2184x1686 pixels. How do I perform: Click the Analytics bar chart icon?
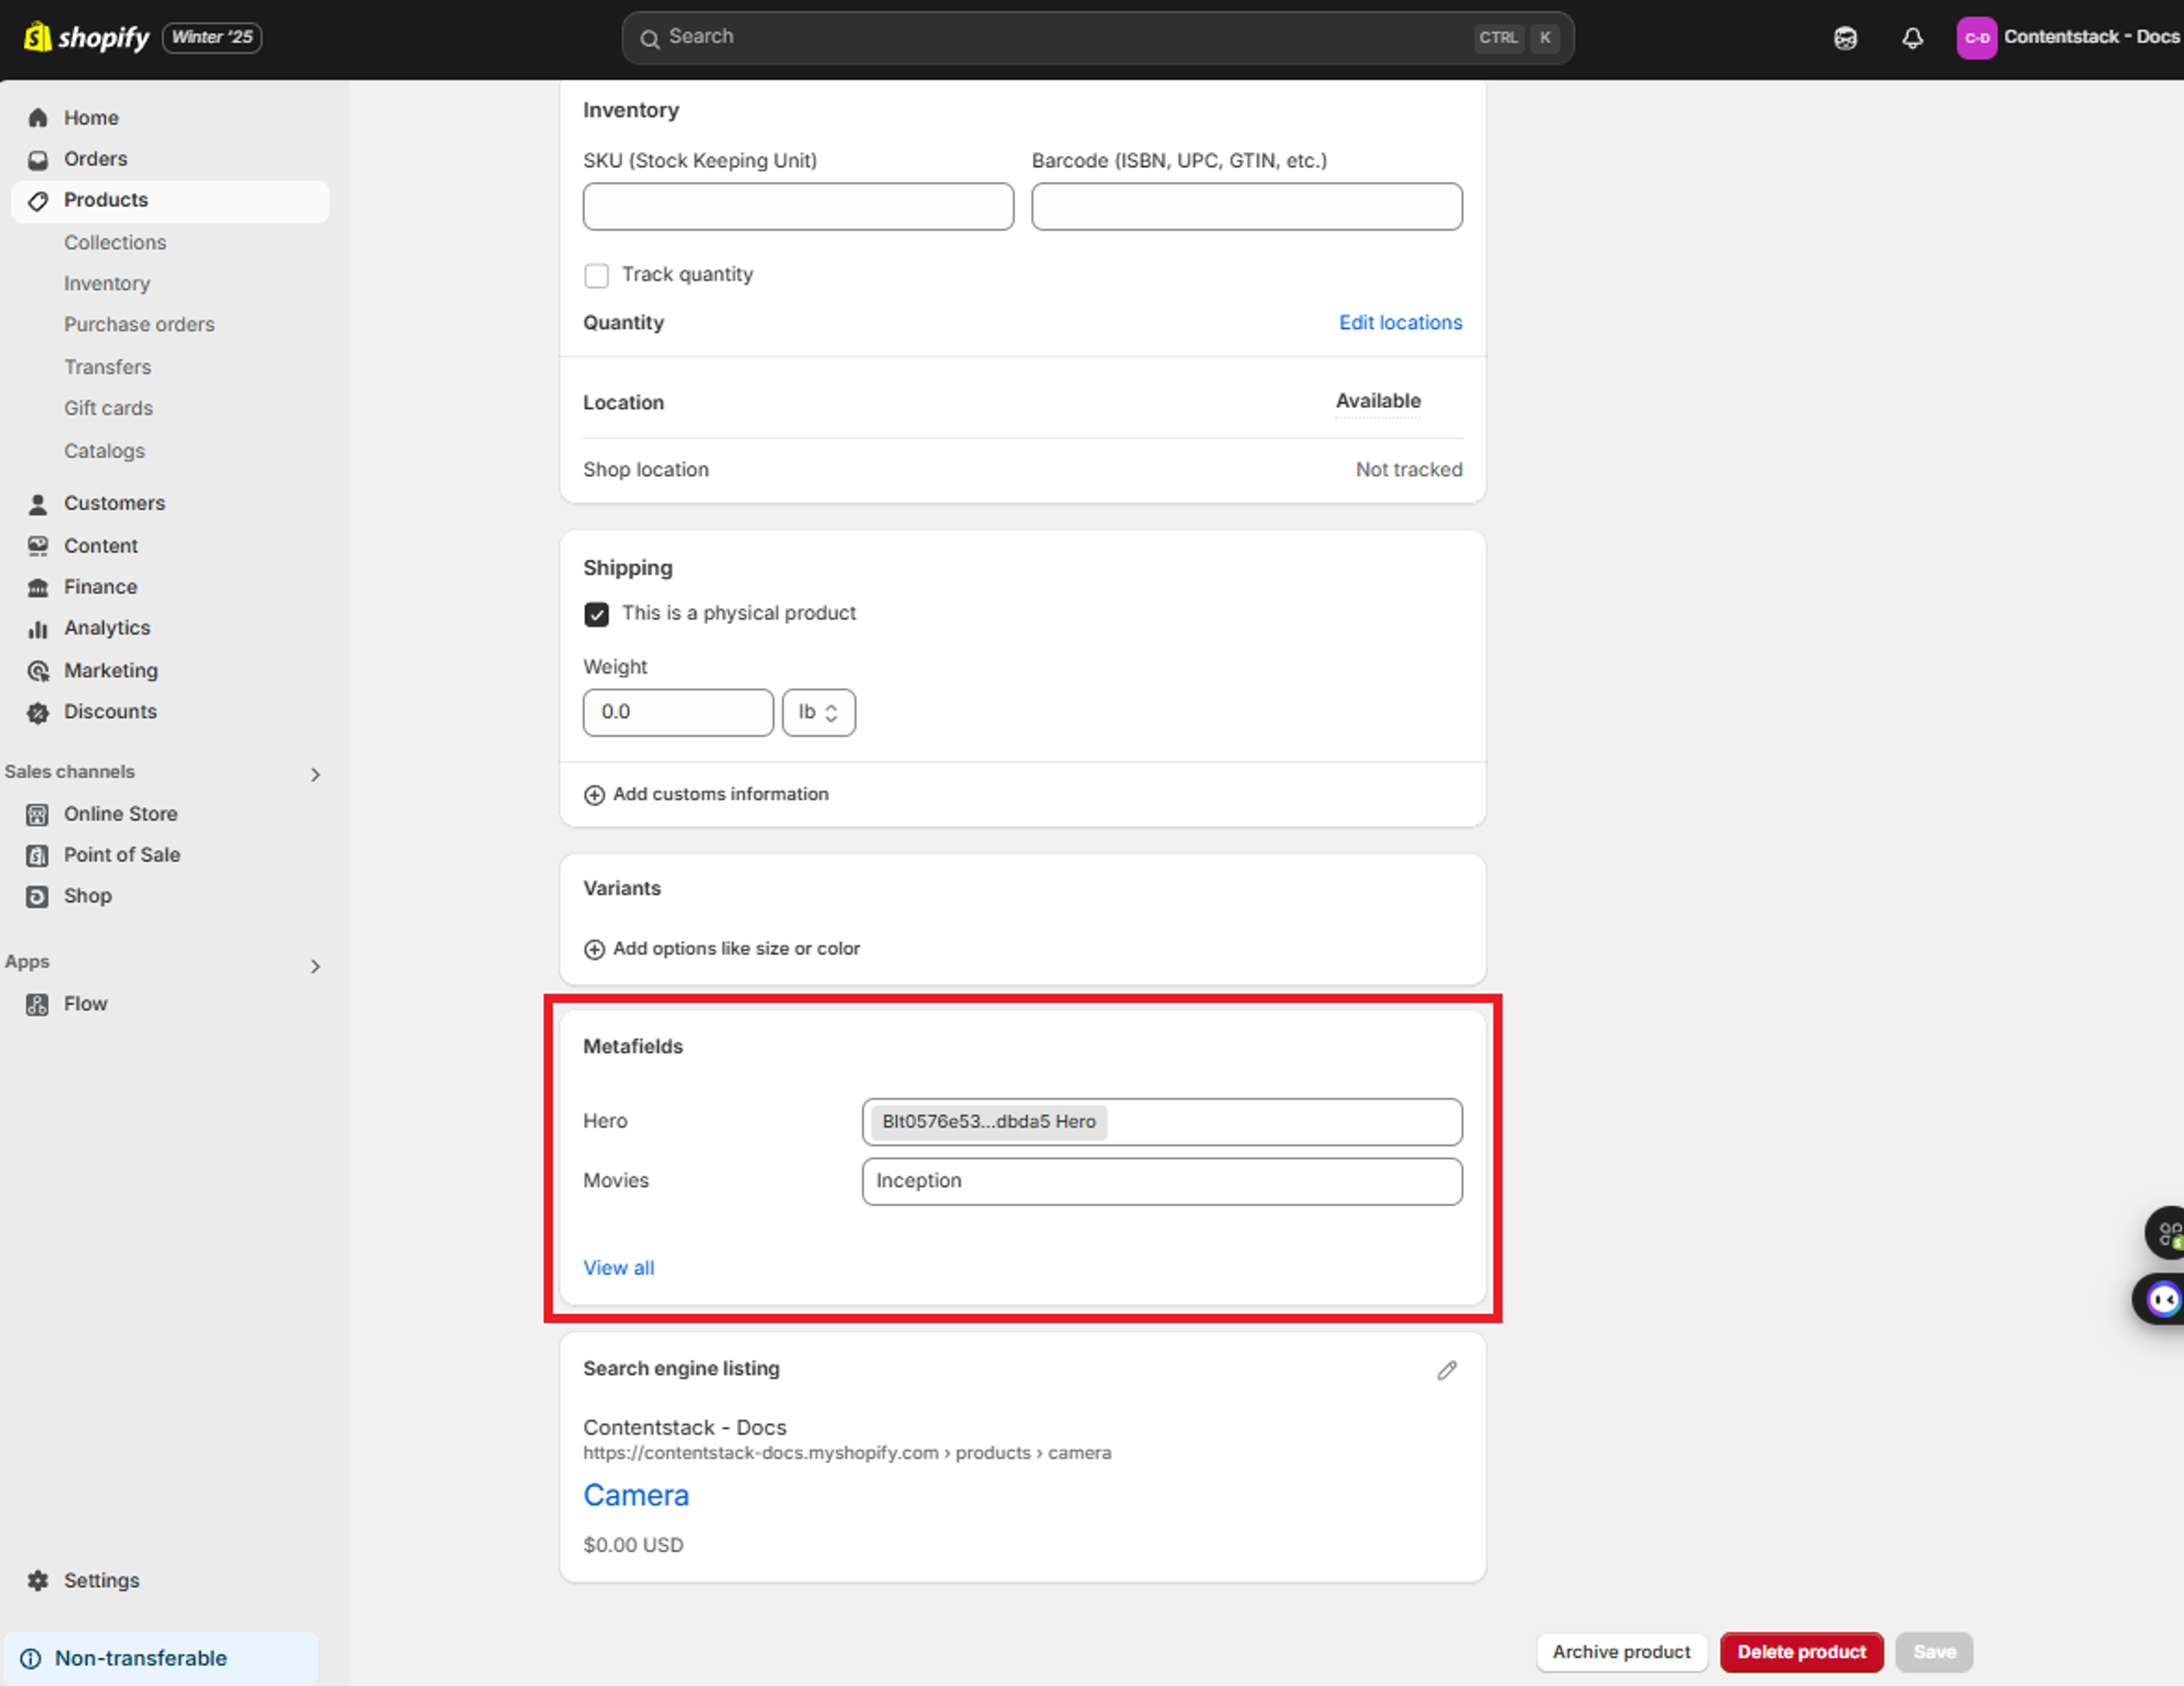(x=38, y=629)
